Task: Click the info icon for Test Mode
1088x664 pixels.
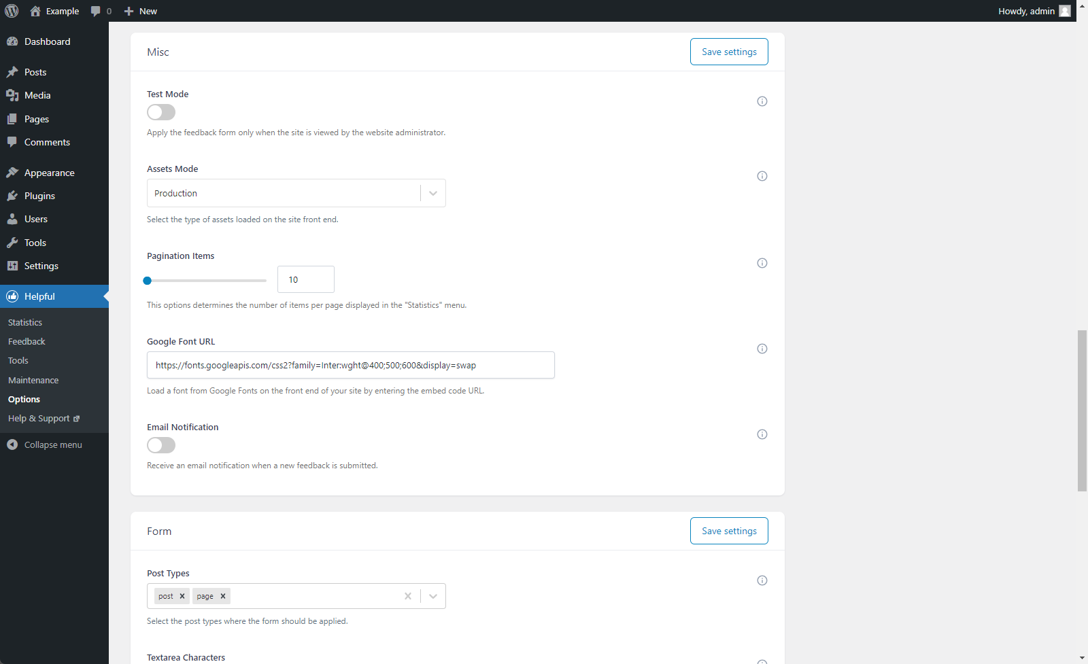Action: click(762, 101)
